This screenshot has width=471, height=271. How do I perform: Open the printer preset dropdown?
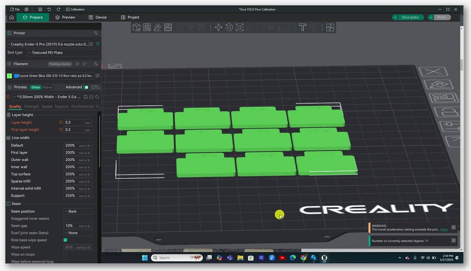click(x=48, y=44)
